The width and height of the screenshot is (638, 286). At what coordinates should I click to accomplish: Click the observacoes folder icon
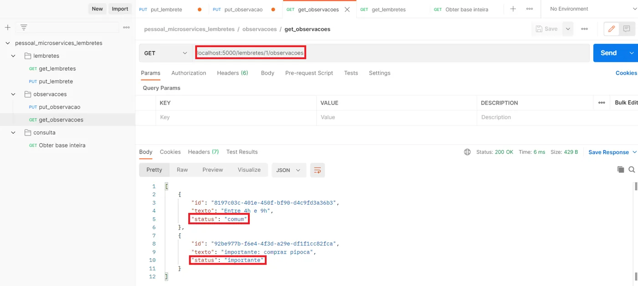pos(27,94)
